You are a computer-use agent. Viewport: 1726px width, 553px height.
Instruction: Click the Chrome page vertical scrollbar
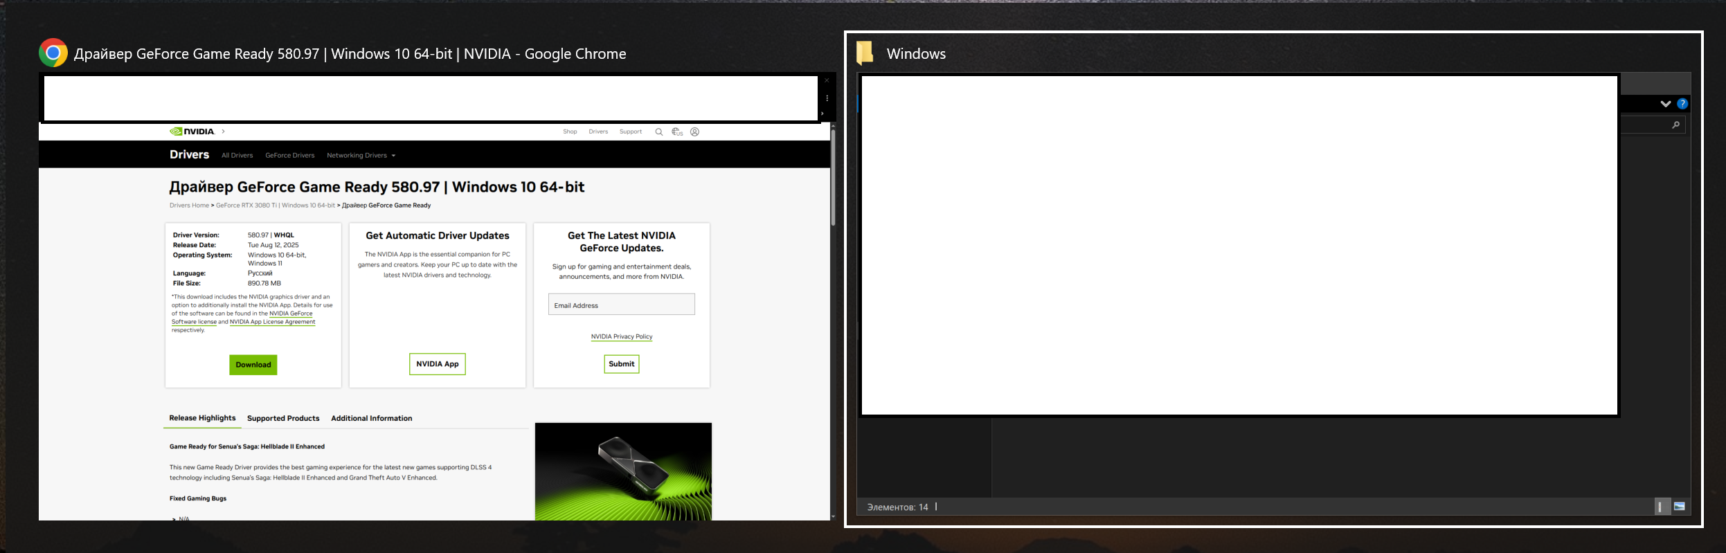coord(833,177)
